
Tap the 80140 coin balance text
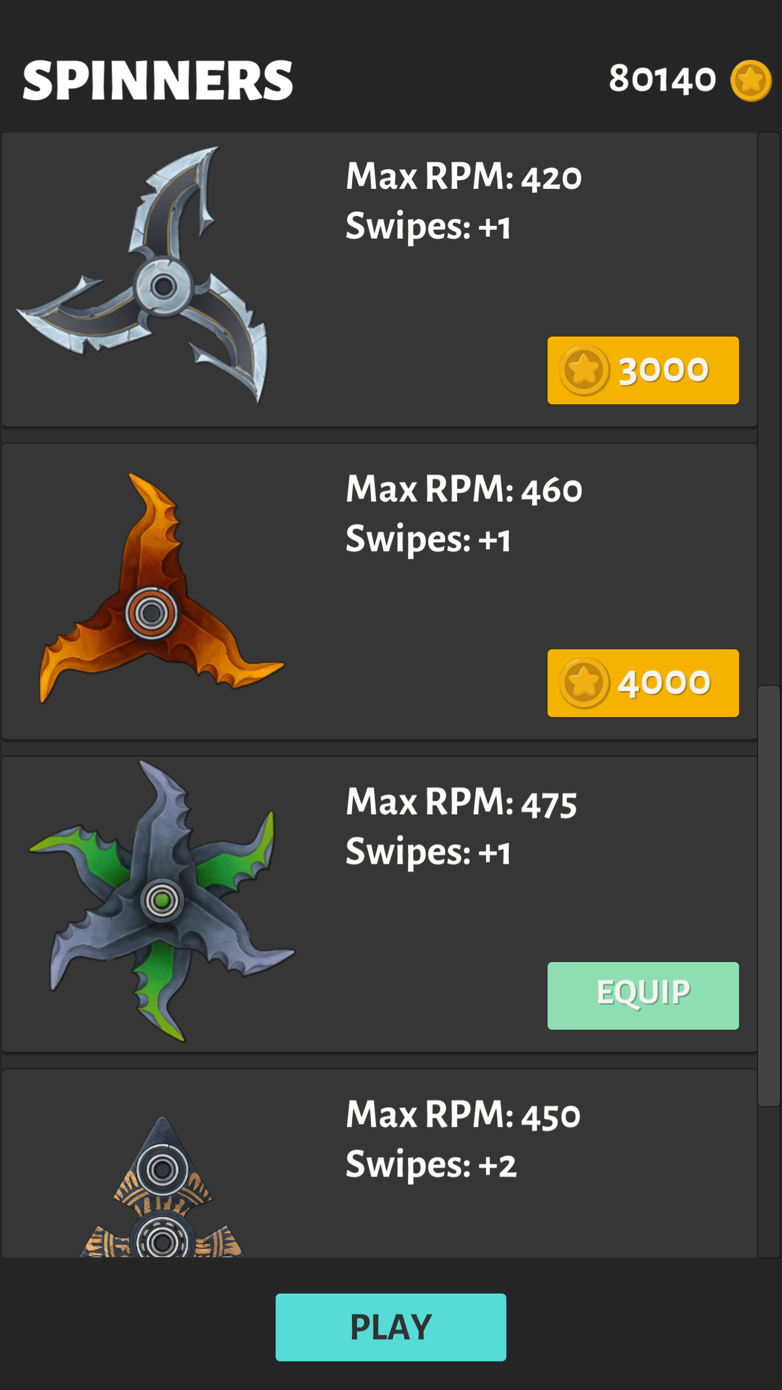pyautogui.click(x=662, y=79)
